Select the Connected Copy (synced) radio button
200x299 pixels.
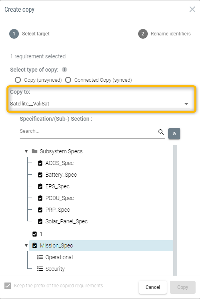(x=68, y=80)
